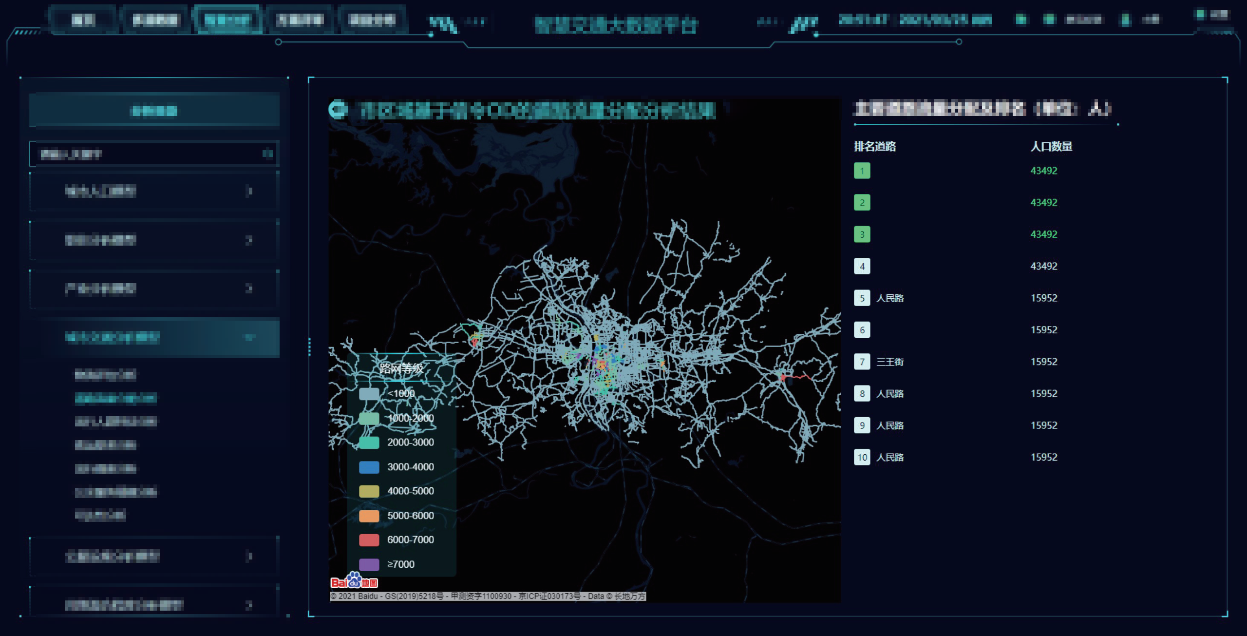Click rank badge 9 in road ranking
Viewport: 1247px width, 636px height.
pos(862,425)
